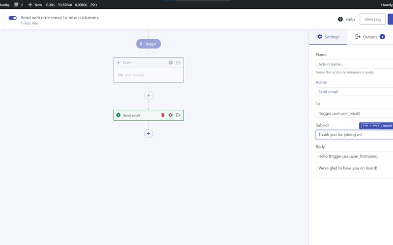Screen dimensions: 393x245
Task: Open the Action dropdown showing Send email
Action: [354, 92]
